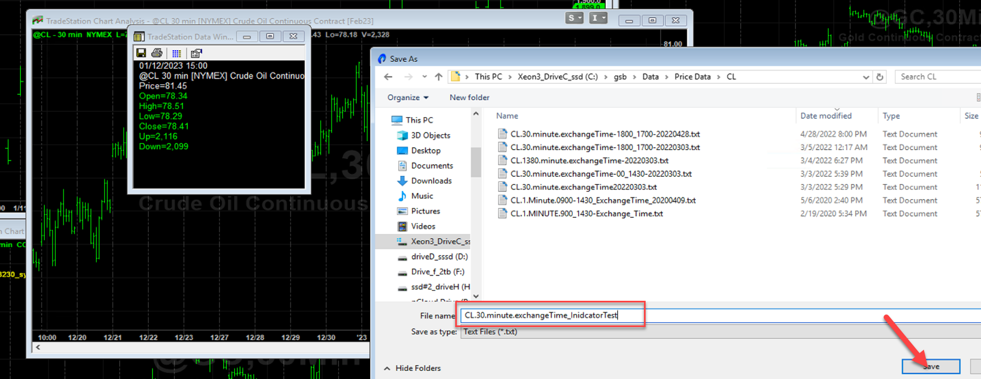The width and height of the screenshot is (981, 379).
Task: Expand the address bar path dropdown
Action: click(866, 77)
